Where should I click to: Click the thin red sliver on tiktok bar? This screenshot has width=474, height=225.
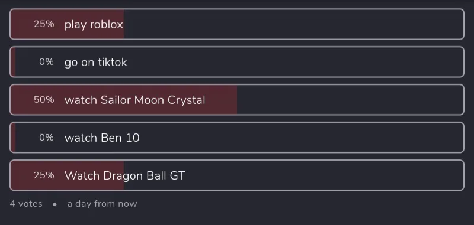tap(13, 62)
